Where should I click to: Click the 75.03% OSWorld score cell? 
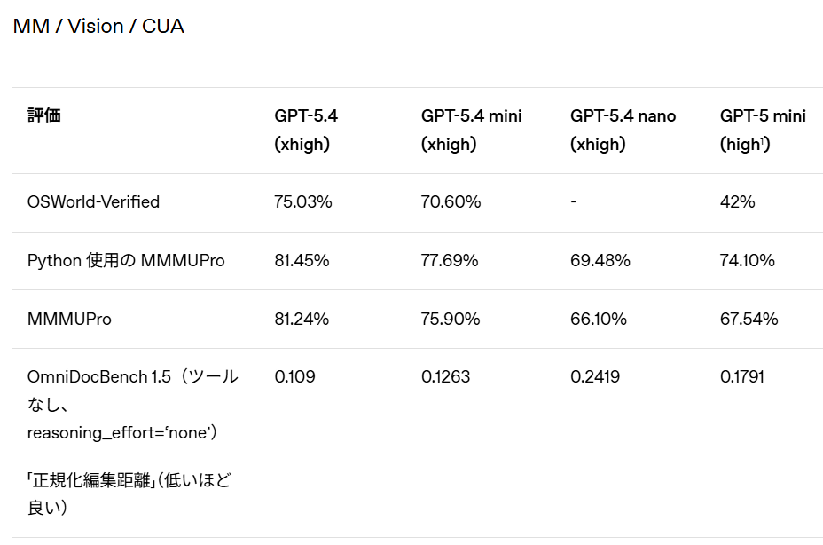303,202
